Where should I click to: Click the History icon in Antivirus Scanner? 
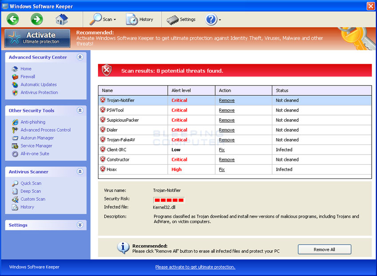(x=15, y=207)
